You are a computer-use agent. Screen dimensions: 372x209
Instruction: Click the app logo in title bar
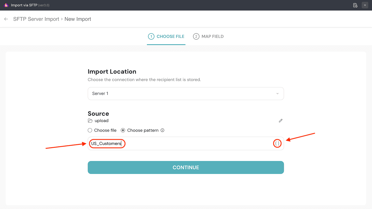coord(6,5)
